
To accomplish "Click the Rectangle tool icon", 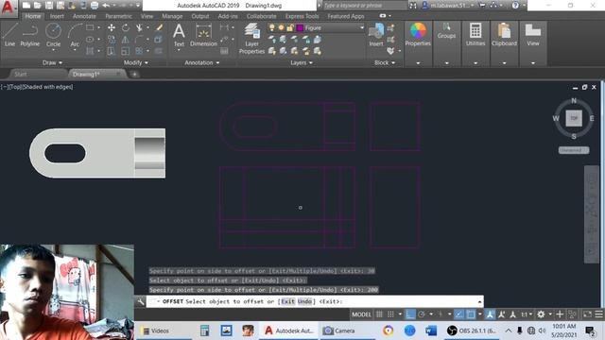I will [x=90, y=27].
